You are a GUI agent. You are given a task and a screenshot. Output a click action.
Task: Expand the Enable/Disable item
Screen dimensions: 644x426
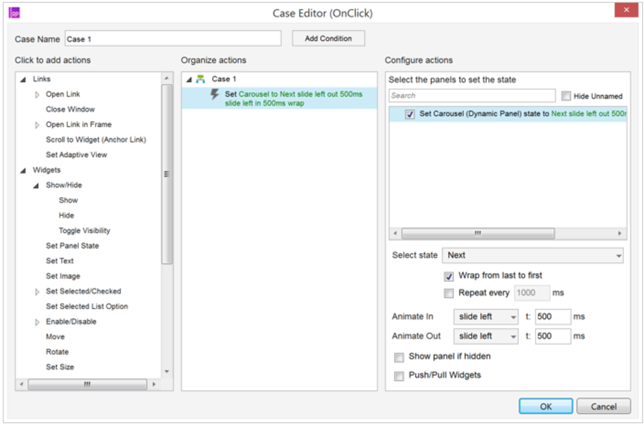37,322
